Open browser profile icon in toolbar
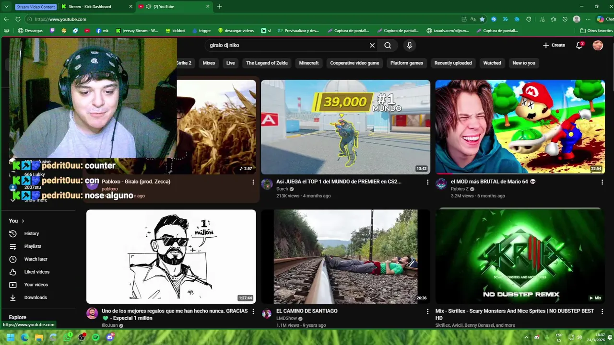Image resolution: width=614 pixels, height=345 pixels. [x=577, y=19]
